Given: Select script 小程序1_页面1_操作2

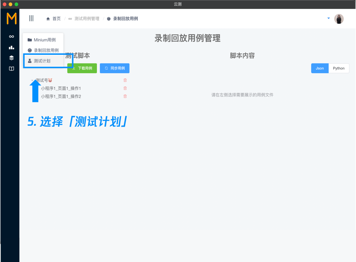Looking at the screenshot, I should point(61,97).
